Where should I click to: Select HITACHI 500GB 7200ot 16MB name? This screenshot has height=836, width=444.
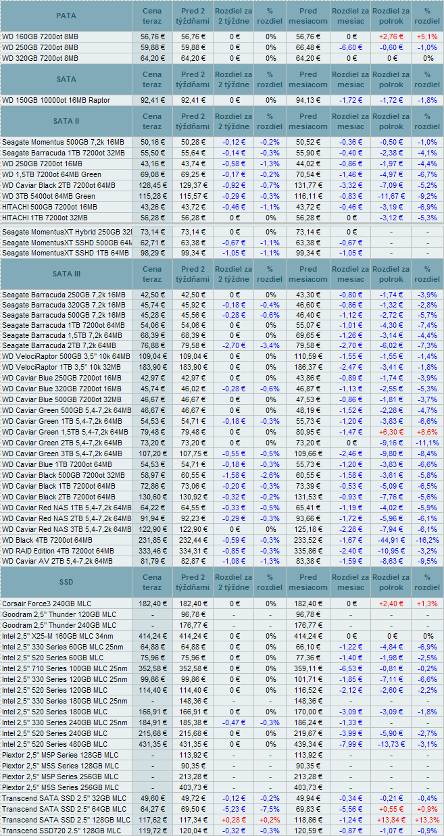coord(49,207)
